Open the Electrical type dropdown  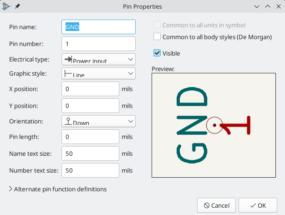(x=98, y=59)
